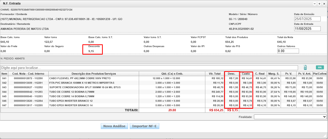Viewport: 328px width, 139px height.
Task: Minimize the N.F. Entrada window
Action: click(315, 4)
